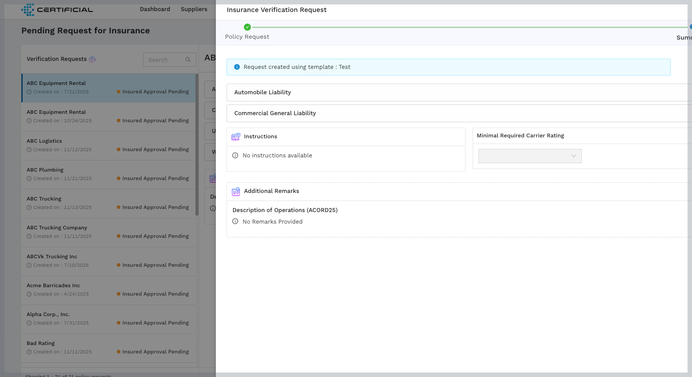Click the magnifier icon in Search box

click(188, 60)
